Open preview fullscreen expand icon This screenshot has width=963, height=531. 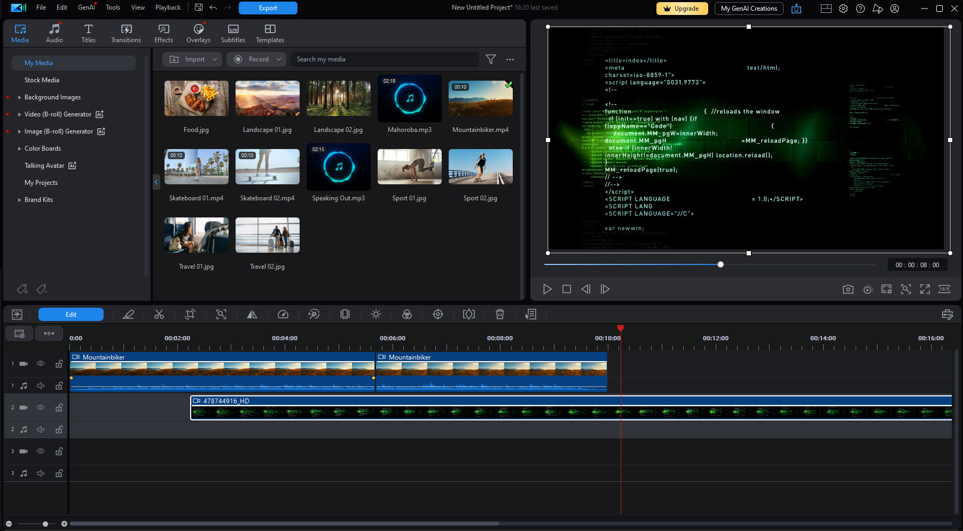pyautogui.click(x=925, y=289)
